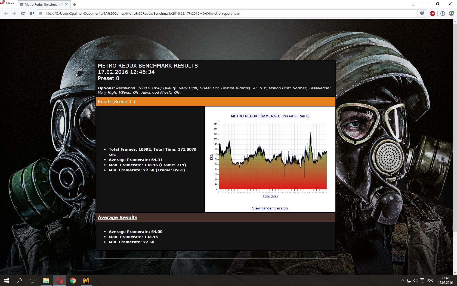Viewport: 457px width, 286px height.
Task: Open File Explorer from taskbar
Action: 46,281
